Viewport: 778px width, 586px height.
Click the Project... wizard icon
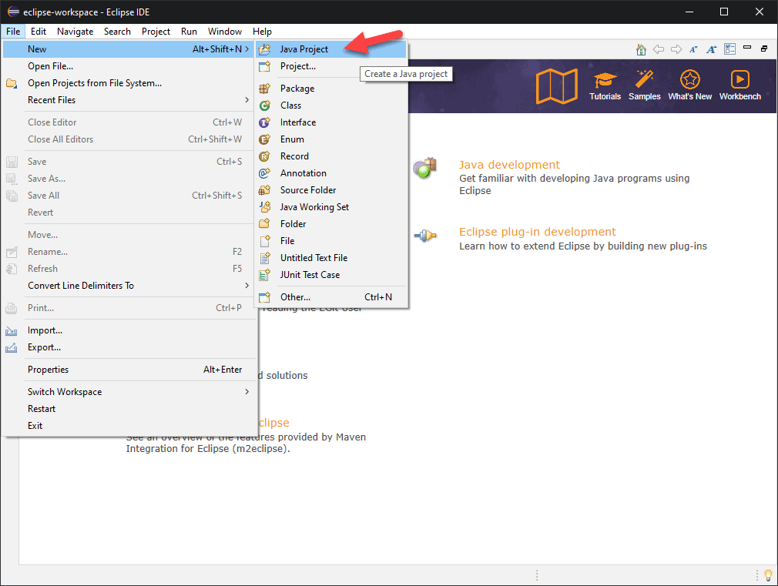click(x=264, y=66)
